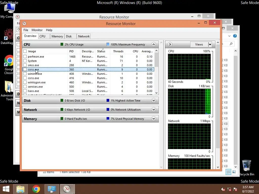The image size is (259, 194).
Task: Check the perfmon.exe process checkbox
Action: click(x=25, y=57)
